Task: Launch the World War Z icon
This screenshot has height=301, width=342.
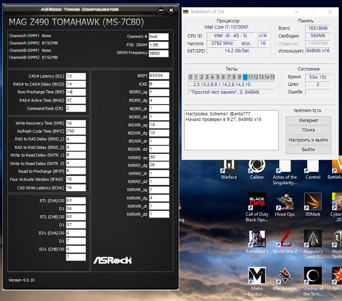Action: 285,241
